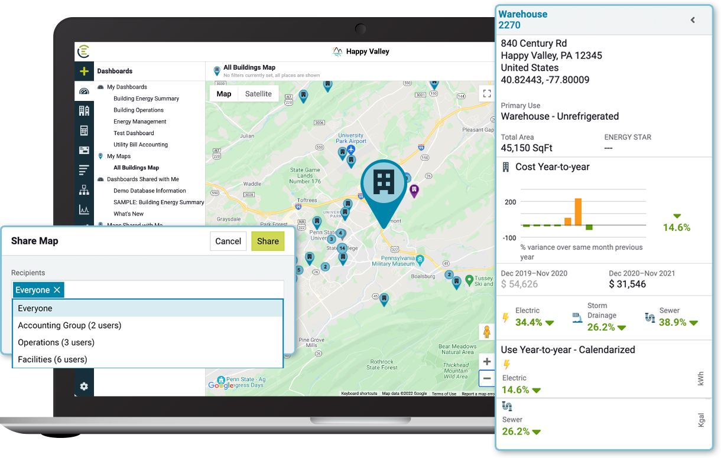Open the Dashboards gauge icon in sidebar
Viewport: 721px width, 458px height.
tap(84, 91)
